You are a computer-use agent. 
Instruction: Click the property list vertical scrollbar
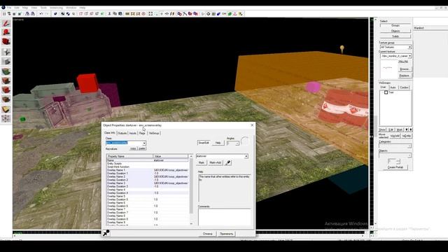coord(191,190)
